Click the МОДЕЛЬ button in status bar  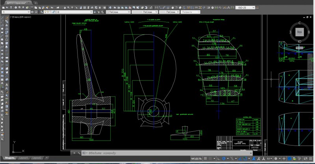pyautogui.click(x=196, y=158)
